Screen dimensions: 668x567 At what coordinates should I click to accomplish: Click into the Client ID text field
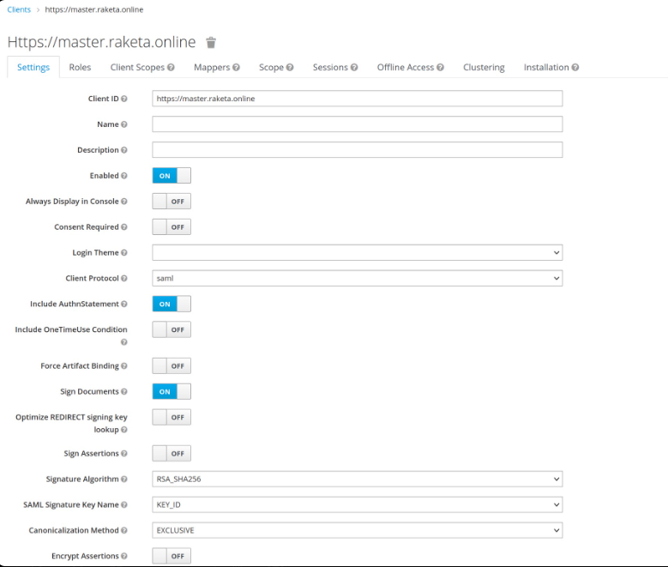coord(358,99)
